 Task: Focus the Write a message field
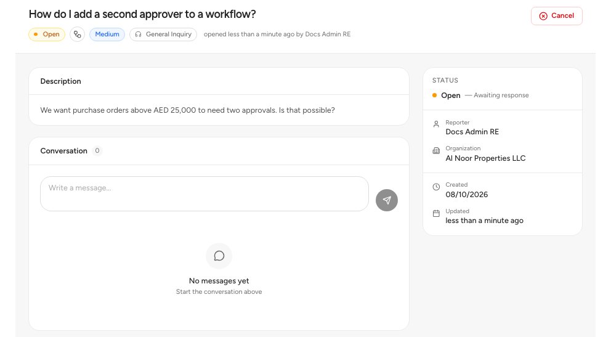click(204, 193)
